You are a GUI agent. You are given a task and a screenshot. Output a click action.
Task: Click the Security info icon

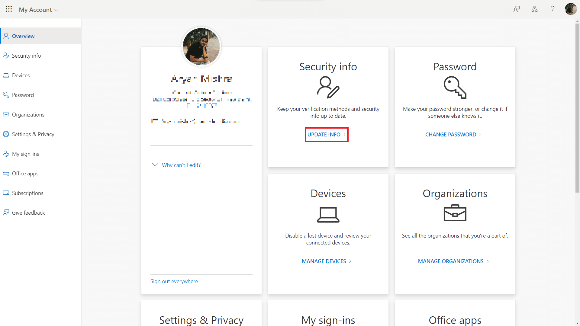[x=328, y=87]
